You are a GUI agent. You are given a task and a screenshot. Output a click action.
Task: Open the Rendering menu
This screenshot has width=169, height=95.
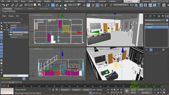81,1
